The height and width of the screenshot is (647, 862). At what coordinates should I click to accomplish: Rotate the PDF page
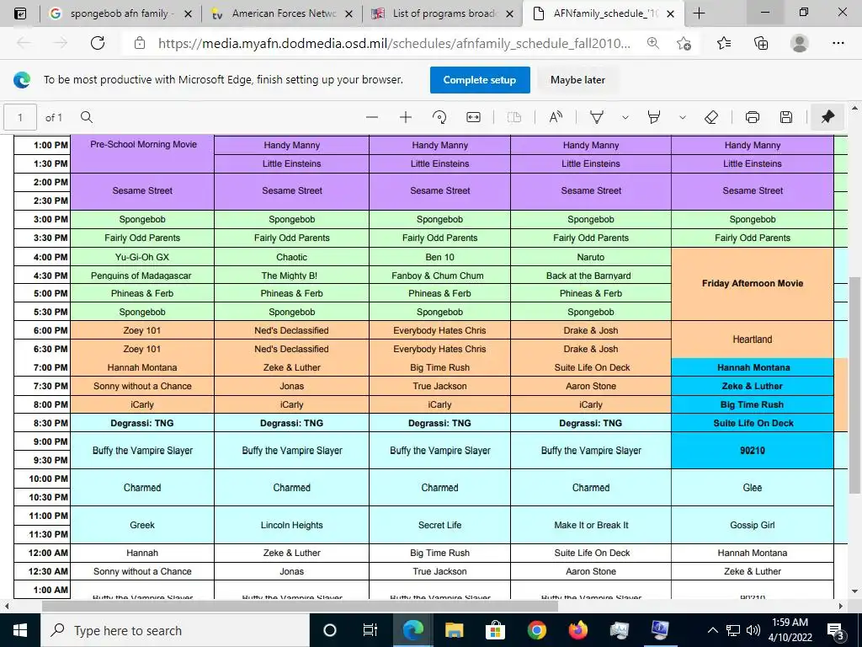439,117
